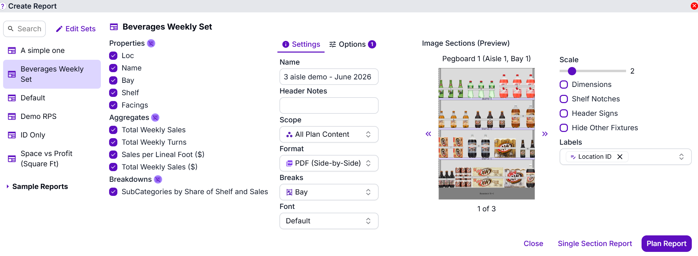Click in the Search field
This screenshot has height=256, width=698.
[24, 29]
